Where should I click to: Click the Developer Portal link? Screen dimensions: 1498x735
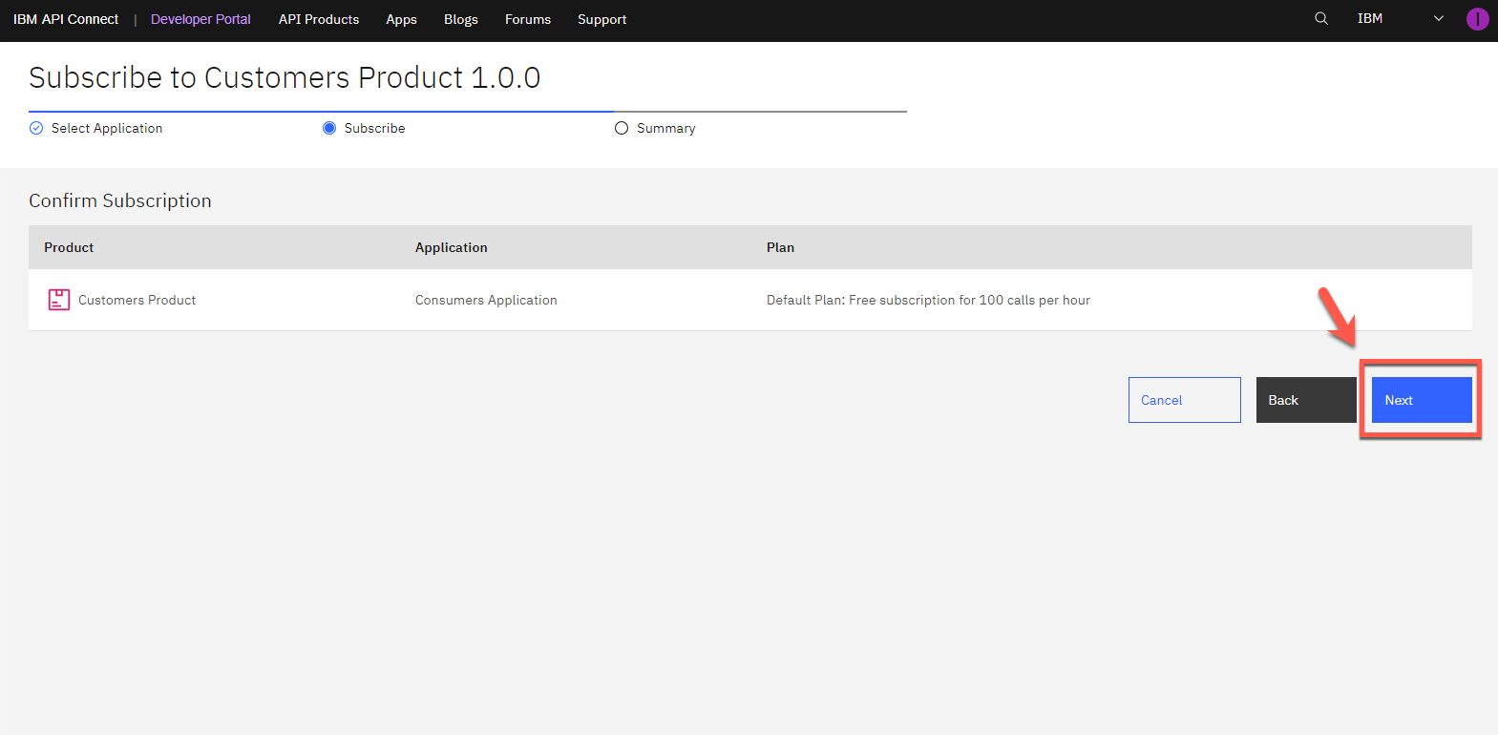(x=200, y=19)
